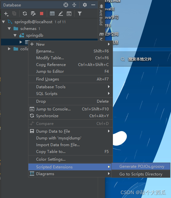Image resolution: width=171 pixels, height=198 pixels.
Task: Collapse the springdb@localhost data source
Action: point(4,22)
